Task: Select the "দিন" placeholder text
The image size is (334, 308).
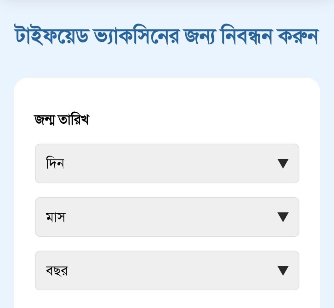Action: (x=55, y=163)
